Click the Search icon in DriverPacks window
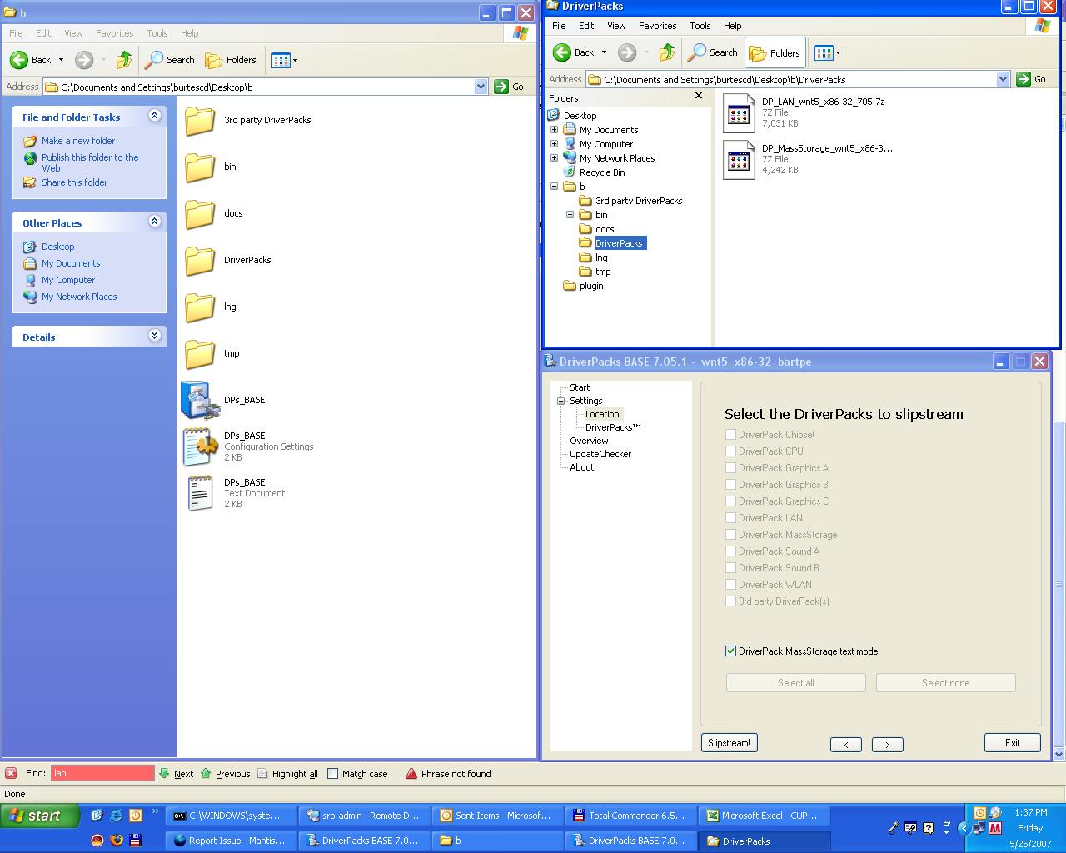 click(697, 53)
